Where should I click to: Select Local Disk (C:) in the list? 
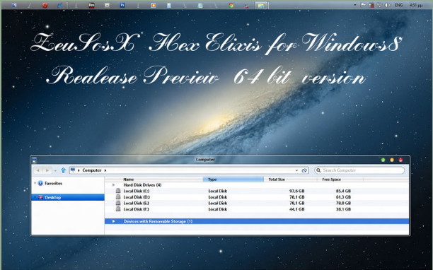(256, 191)
